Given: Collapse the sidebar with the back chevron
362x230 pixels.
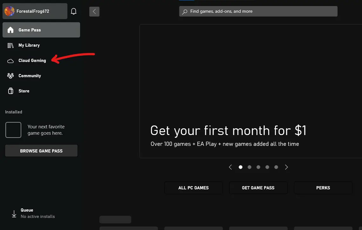Looking at the screenshot, I should point(94,11).
